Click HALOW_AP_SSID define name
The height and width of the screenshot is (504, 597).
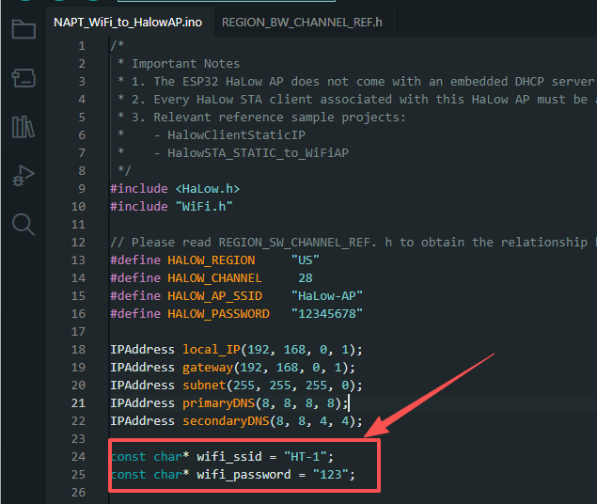click(x=215, y=296)
